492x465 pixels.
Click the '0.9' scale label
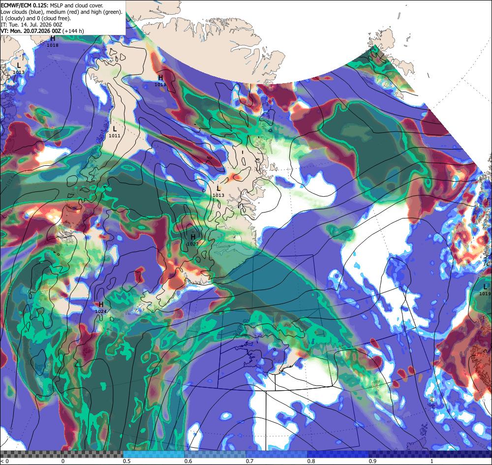(x=373, y=461)
